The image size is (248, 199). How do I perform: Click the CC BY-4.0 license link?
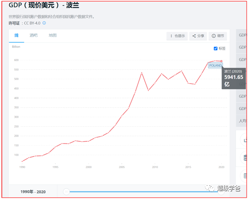pos(32,23)
